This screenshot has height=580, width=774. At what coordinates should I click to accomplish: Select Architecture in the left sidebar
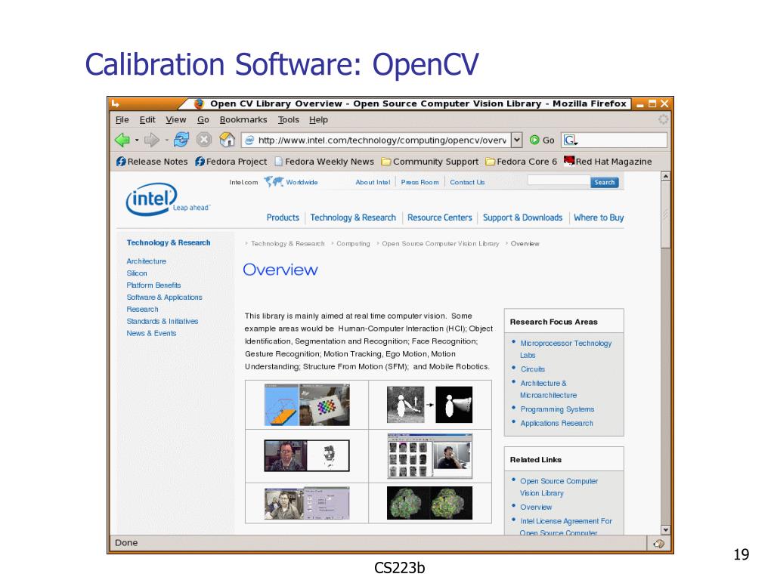point(146,261)
